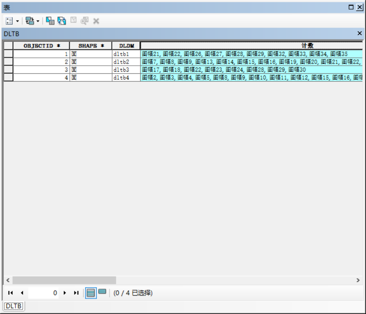Go to the first record
The height and width of the screenshot is (314, 366).
[10, 293]
